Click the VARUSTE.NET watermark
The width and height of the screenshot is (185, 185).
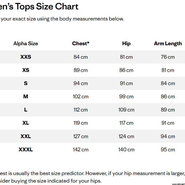coord(178,184)
